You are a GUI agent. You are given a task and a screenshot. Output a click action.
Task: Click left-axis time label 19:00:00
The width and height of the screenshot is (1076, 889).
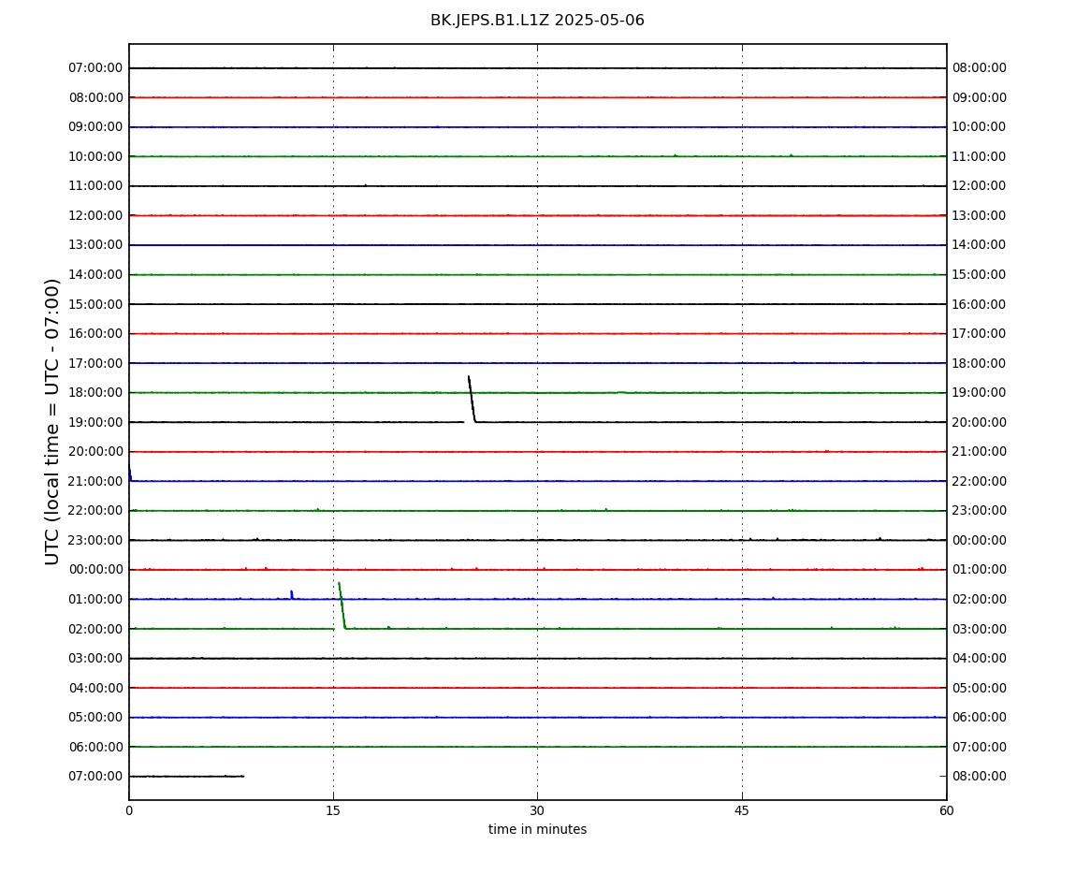(x=95, y=422)
